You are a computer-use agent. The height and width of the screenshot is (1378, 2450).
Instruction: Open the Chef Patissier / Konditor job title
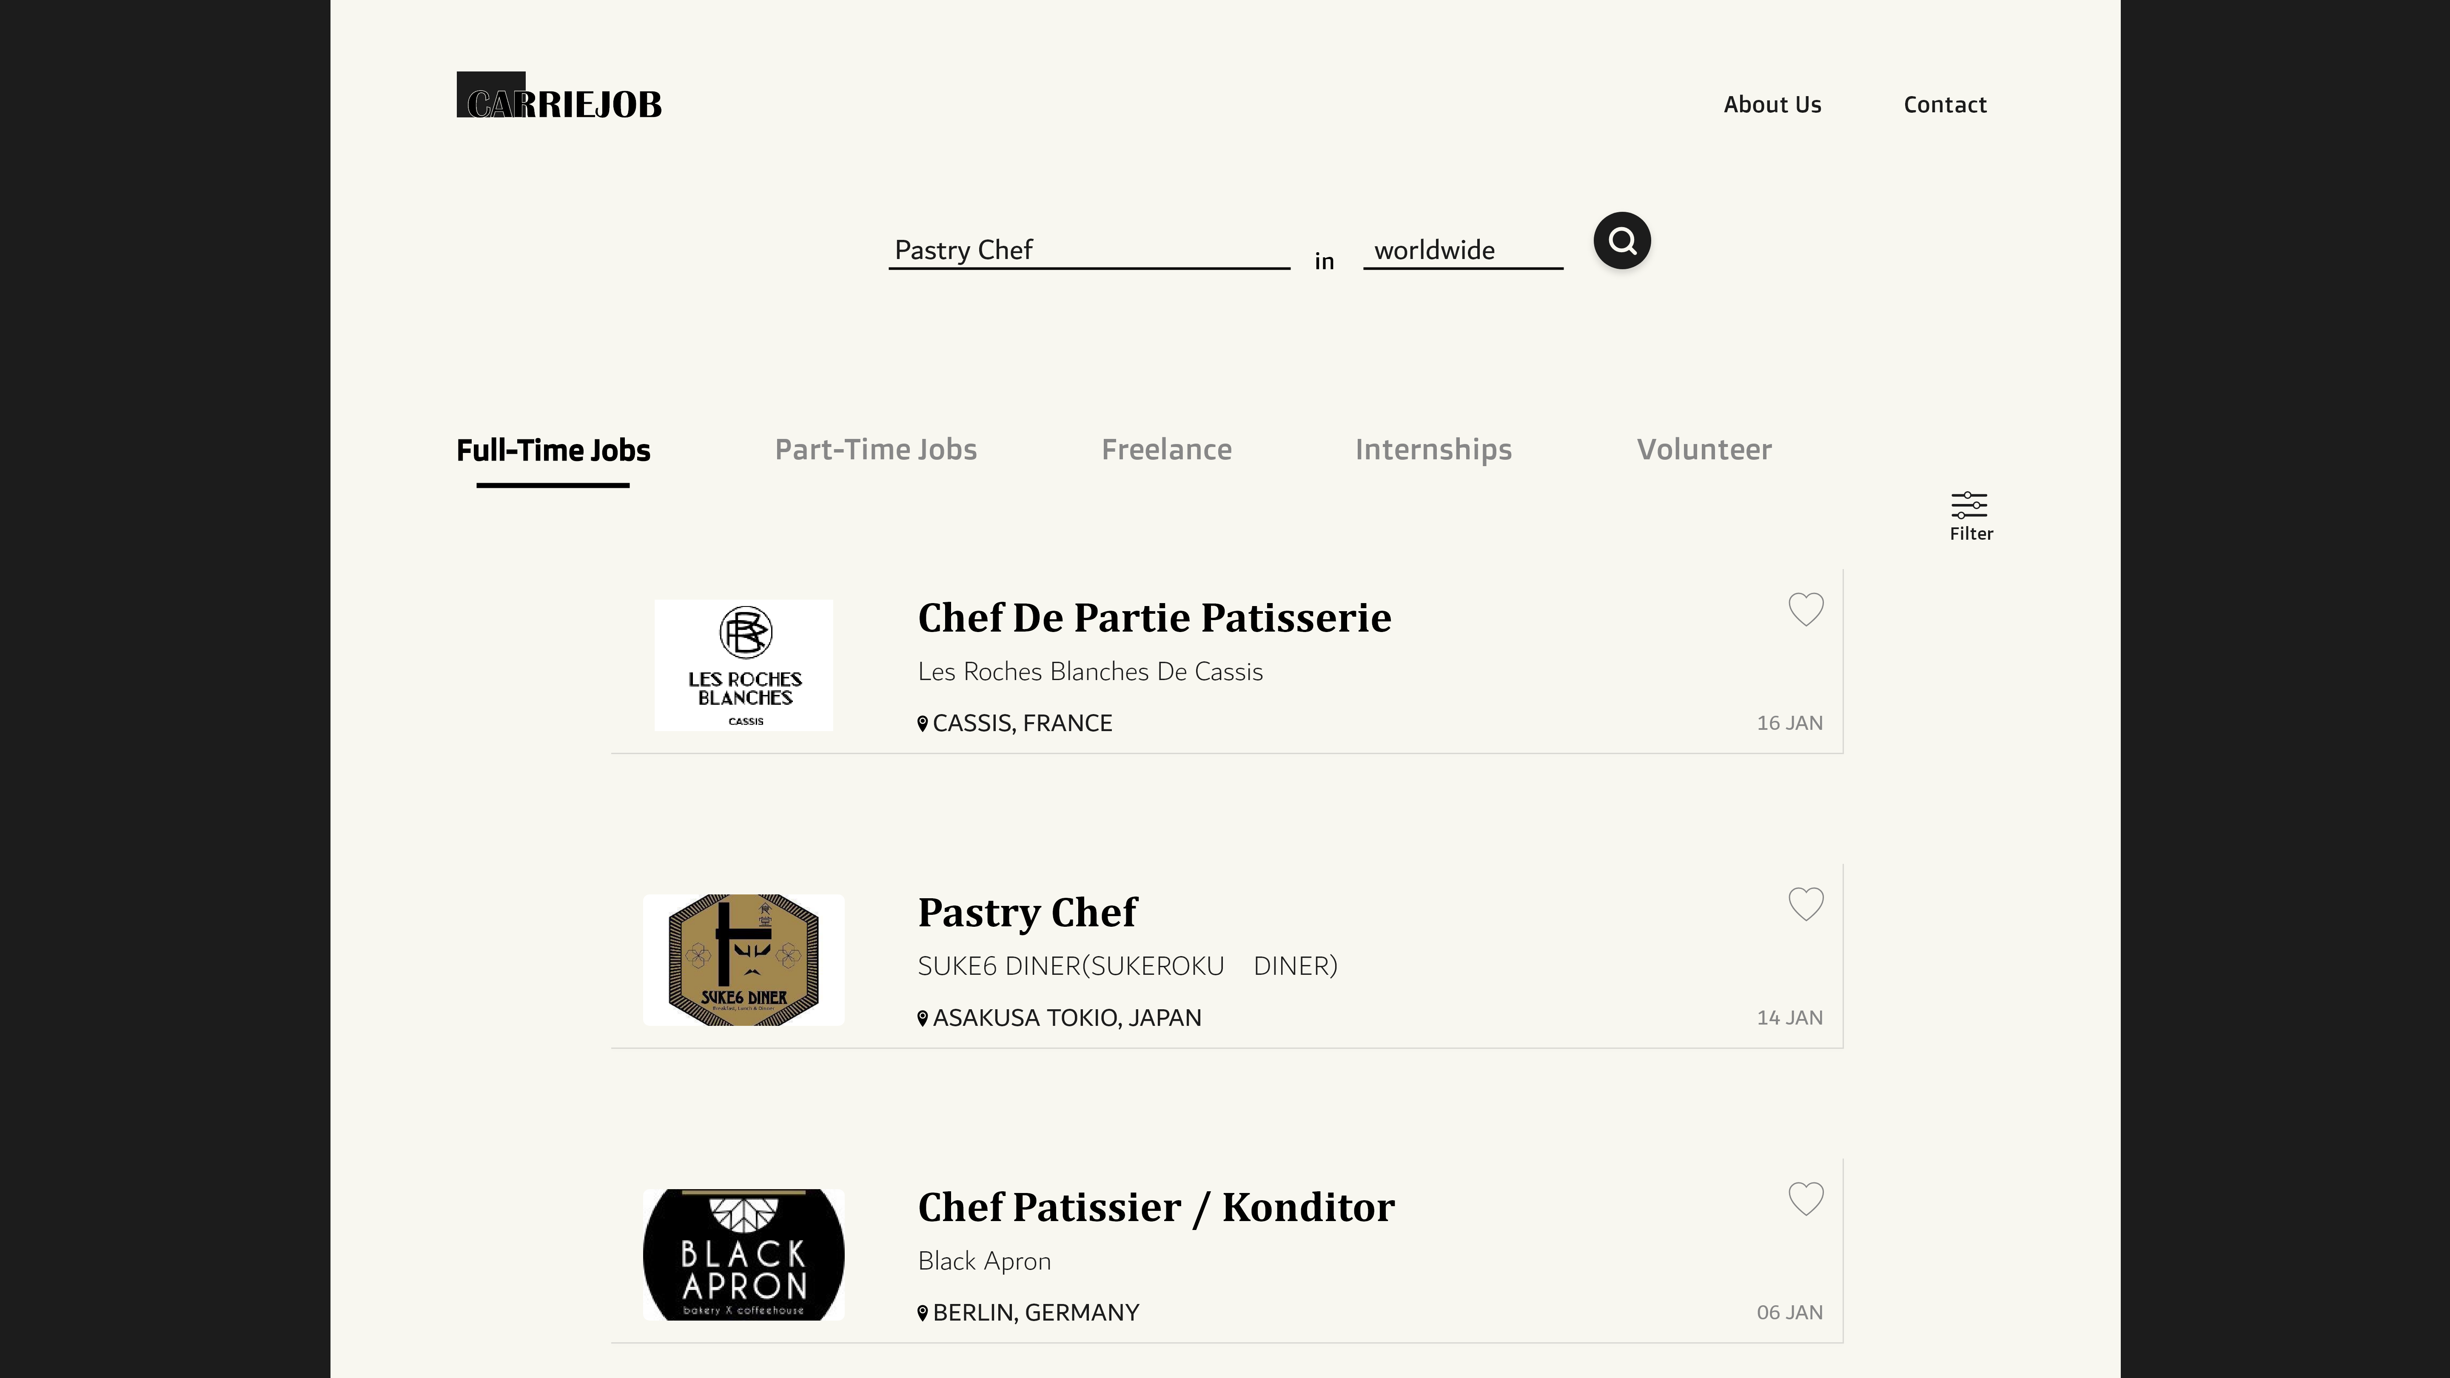point(1157,1208)
